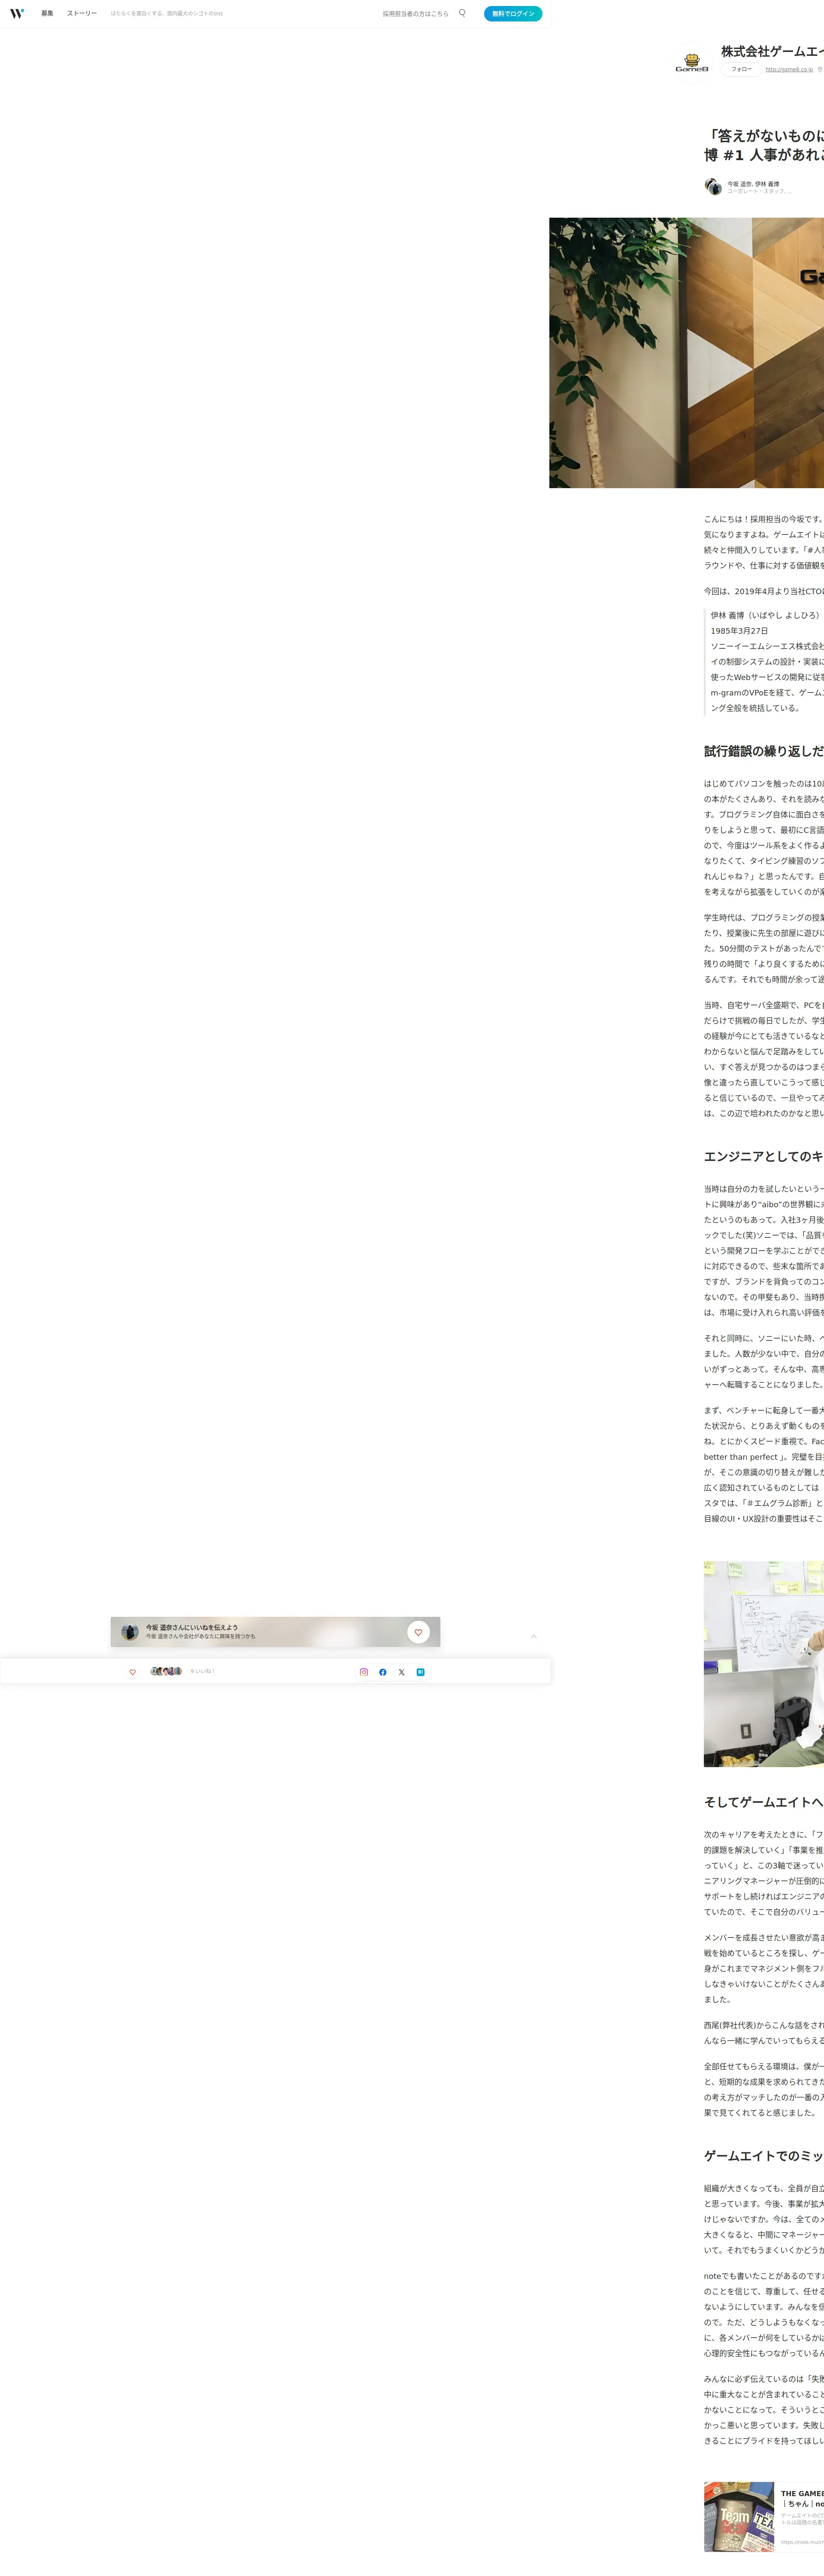This screenshot has width=824, height=2576.
Task: Open 採用担当者の方はこちら link
Action: click(x=415, y=14)
